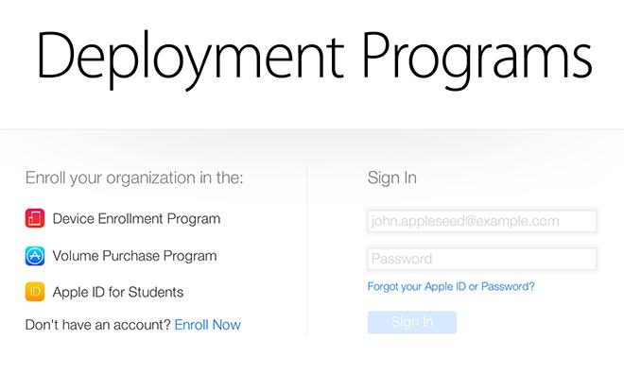The image size is (624, 374).
Task: Click the blue Volume Purchase Program icon
Action: [x=35, y=256]
